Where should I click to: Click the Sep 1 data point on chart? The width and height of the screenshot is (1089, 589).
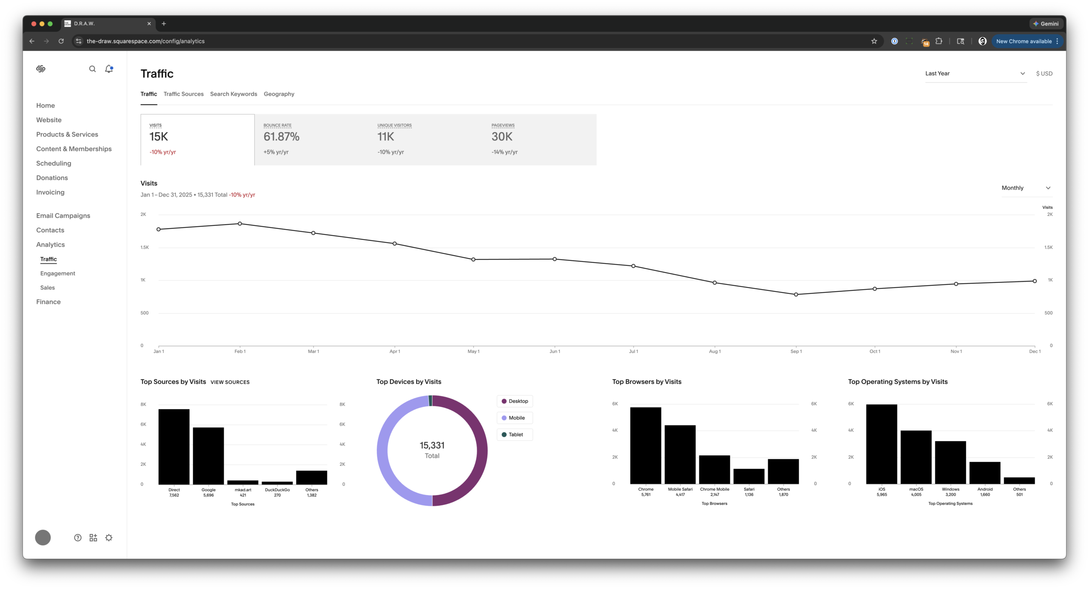coord(796,294)
